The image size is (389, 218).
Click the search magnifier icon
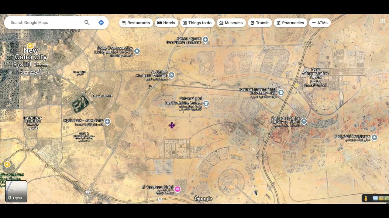pos(87,23)
